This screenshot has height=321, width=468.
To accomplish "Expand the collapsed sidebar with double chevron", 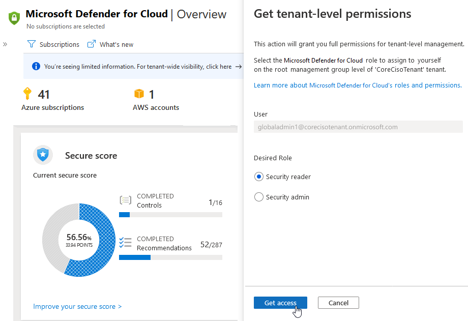I will tap(5, 44).
